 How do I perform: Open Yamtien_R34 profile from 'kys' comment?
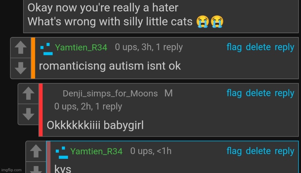click(96, 151)
